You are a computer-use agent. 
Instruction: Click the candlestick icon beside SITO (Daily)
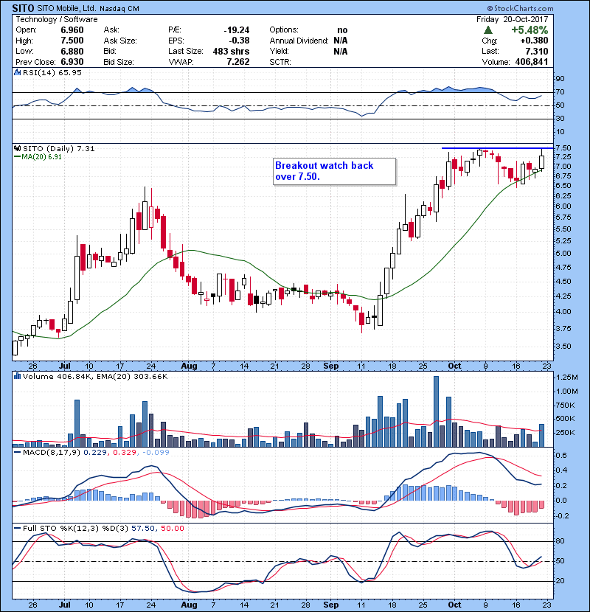coord(17,148)
